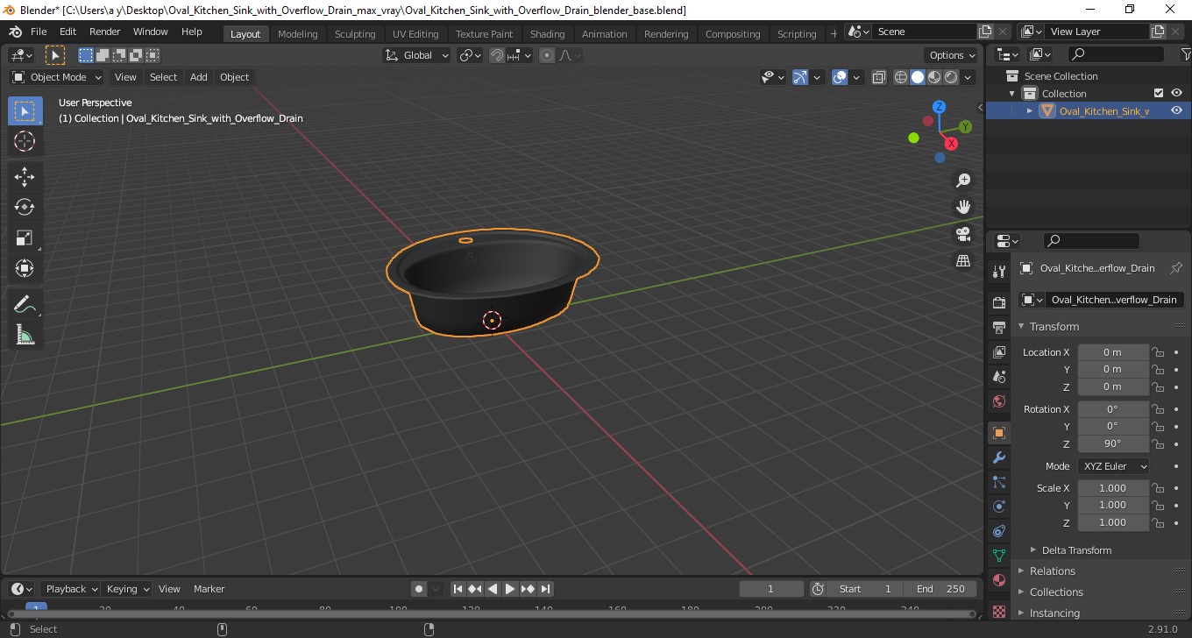This screenshot has height=638, width=1192.
Task: Open rotation Mode XYZ Euler dropdown
Action: tap(1114, 466)
